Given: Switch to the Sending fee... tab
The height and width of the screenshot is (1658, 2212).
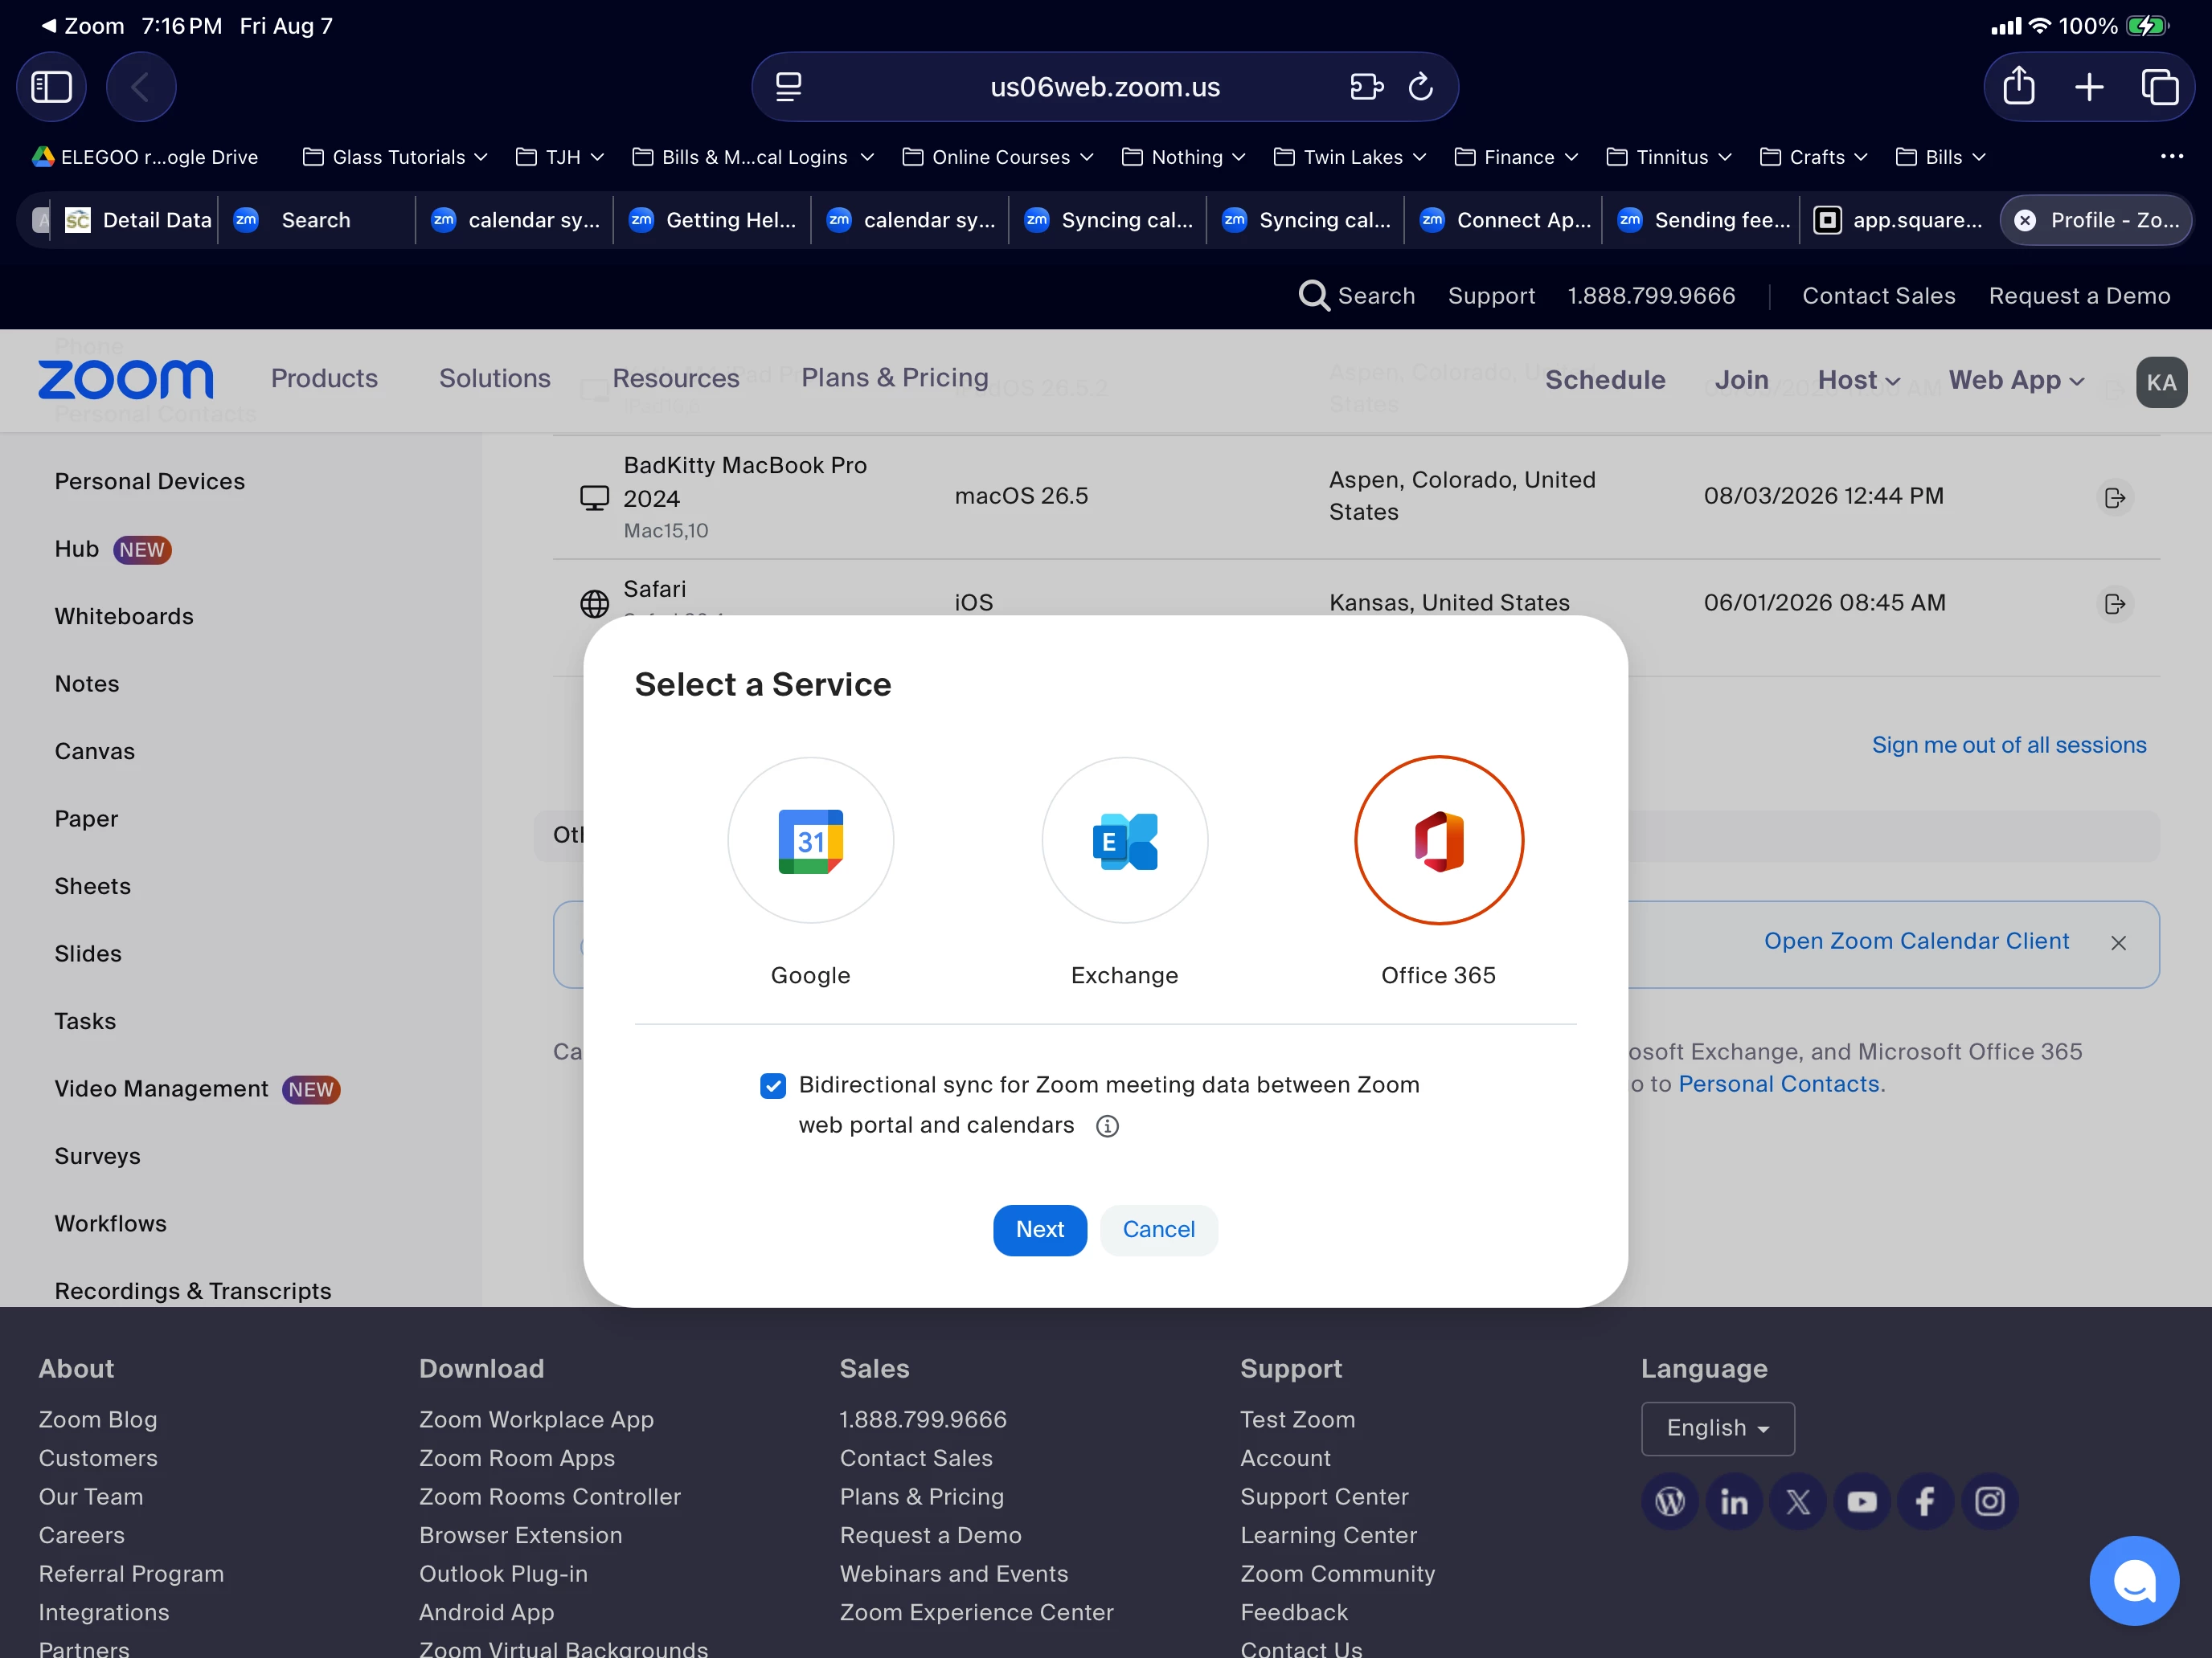Looking at the screenshot, I should tap(1701, 220).
